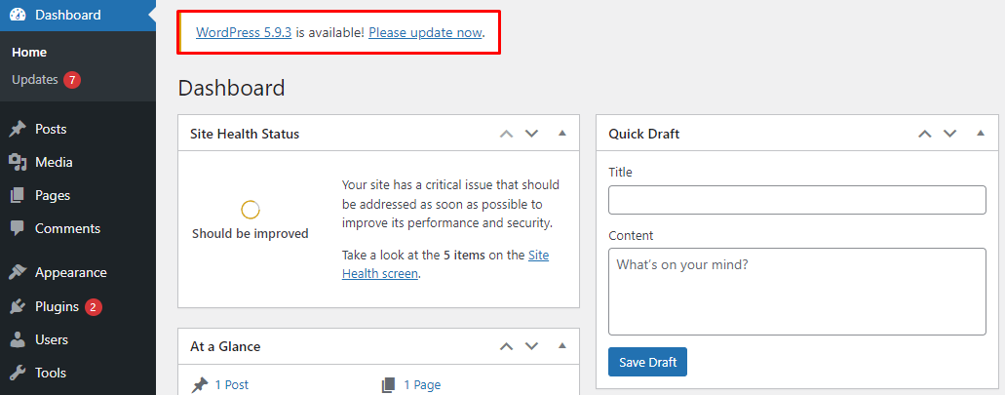
Task: Click the Plugins plug icon
Action: click(17, 306)
